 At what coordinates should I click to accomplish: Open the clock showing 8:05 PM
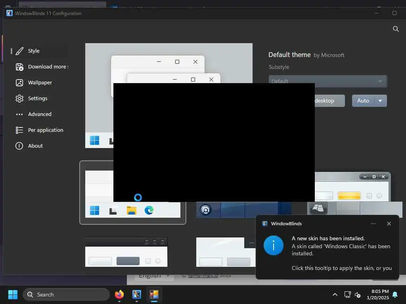378,294
